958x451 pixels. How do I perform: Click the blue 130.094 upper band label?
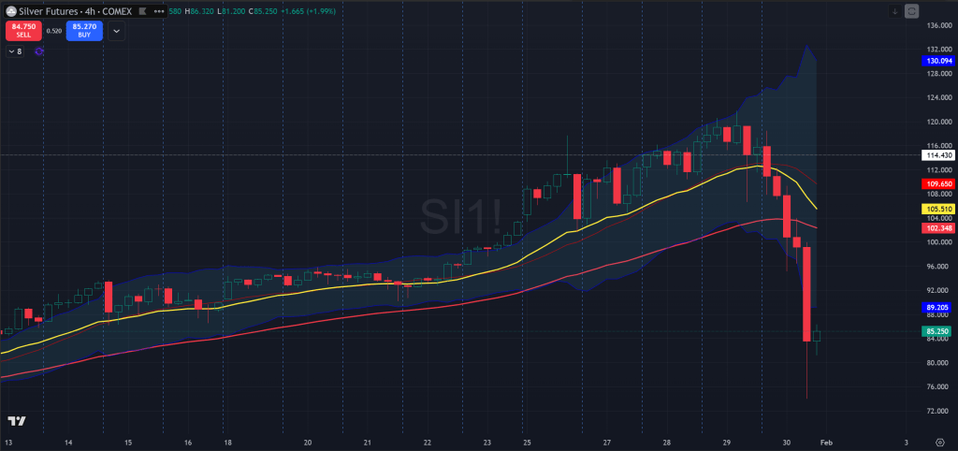[938, 60]
